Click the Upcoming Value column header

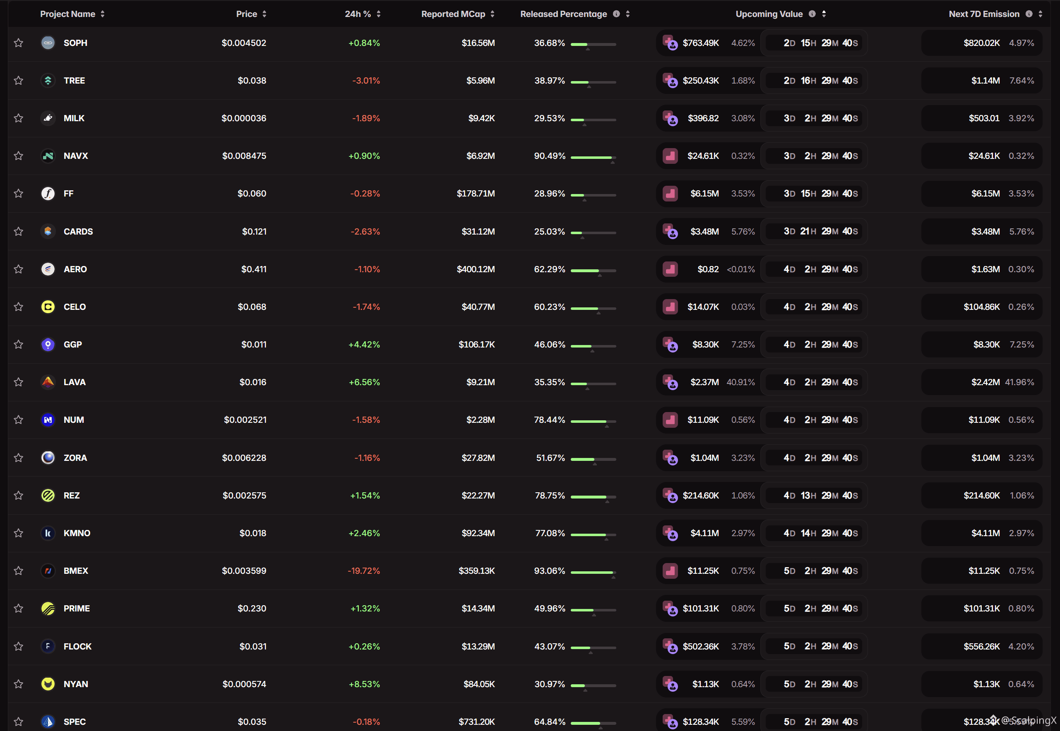[x=769, y=14]
